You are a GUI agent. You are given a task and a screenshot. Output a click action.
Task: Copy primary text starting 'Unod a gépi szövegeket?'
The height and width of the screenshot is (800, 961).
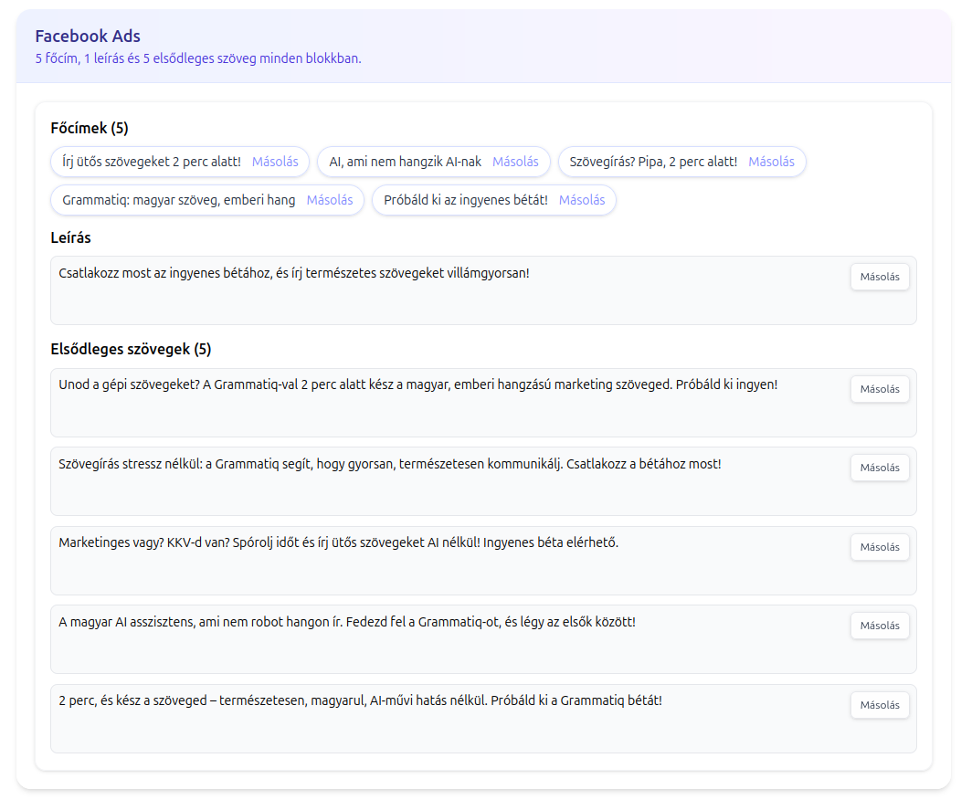pyautogui.click(x=880, y=389)
